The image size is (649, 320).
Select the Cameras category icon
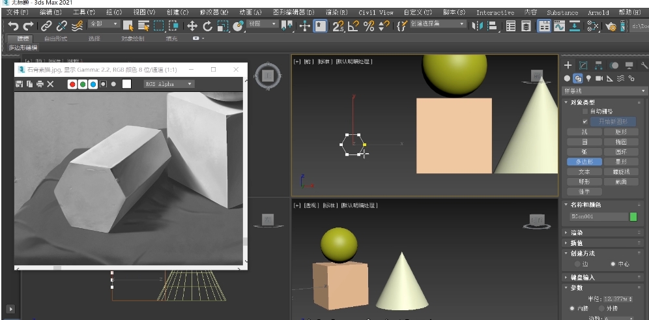pos(599,78)
